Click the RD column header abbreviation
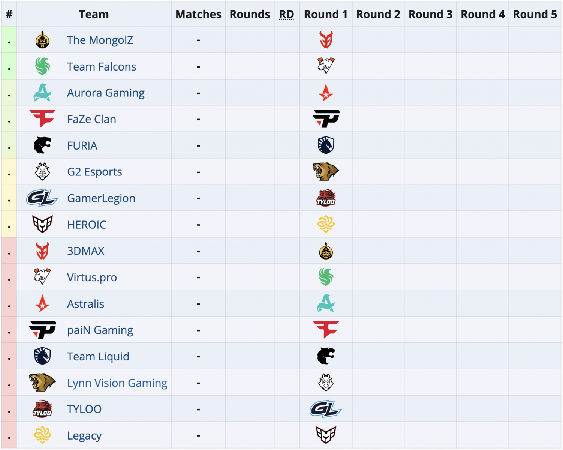Screen dimensions: 563x450 point(286,14)
